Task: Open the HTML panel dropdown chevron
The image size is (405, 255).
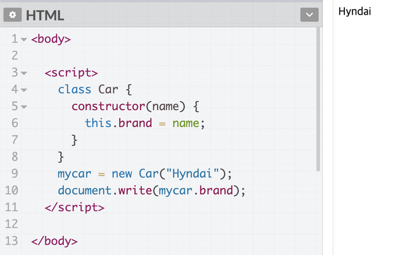Action: [309, 15]
